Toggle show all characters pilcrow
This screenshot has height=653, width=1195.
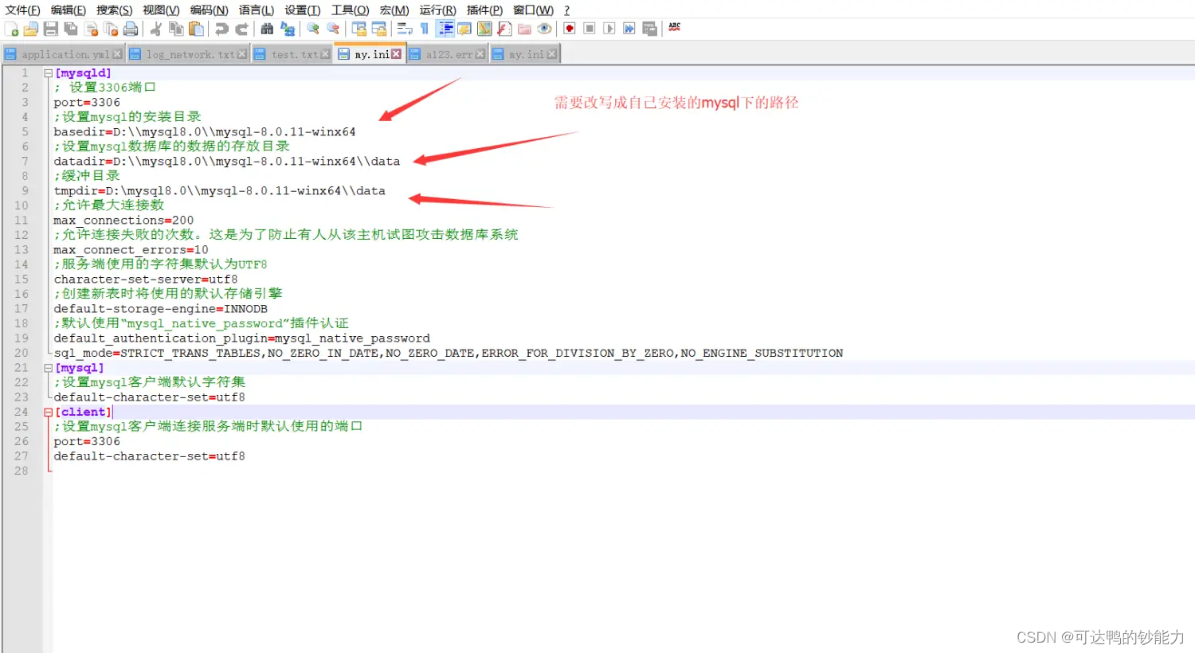(425, 29)
